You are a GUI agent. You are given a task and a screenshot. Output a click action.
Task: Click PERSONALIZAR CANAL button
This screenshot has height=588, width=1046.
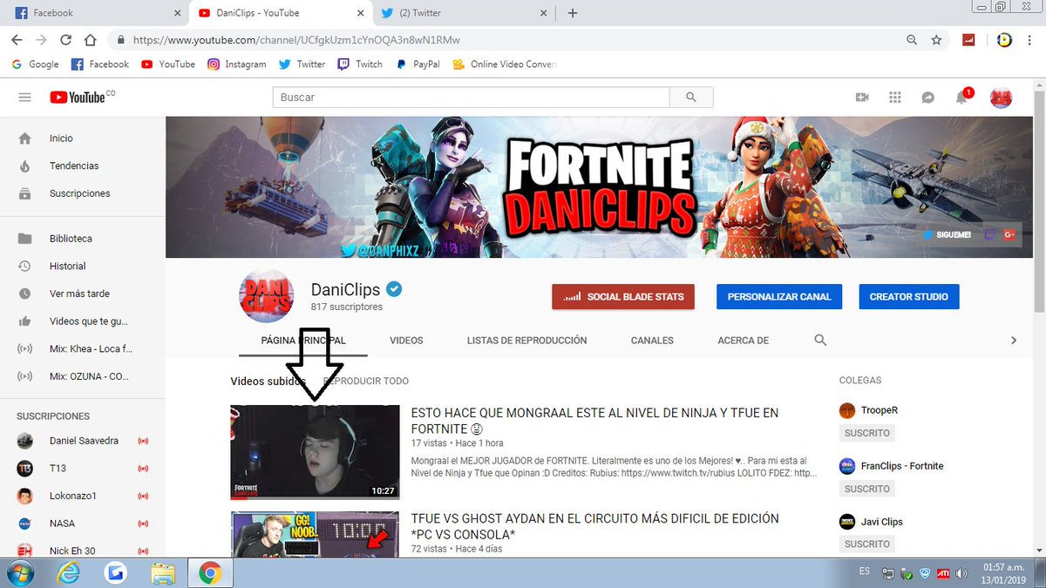(779, 296)
